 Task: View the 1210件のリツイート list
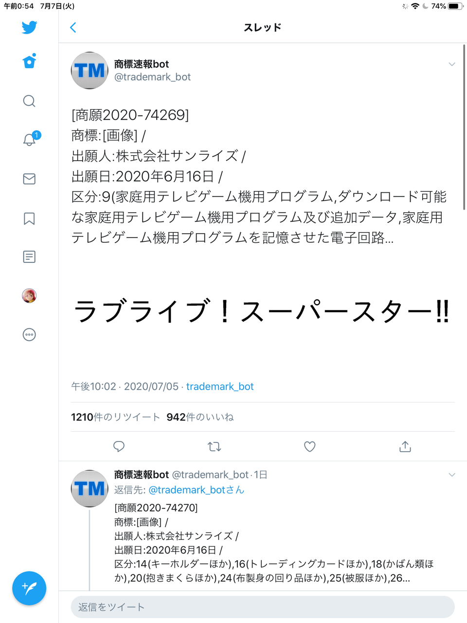tap(115, 417)
